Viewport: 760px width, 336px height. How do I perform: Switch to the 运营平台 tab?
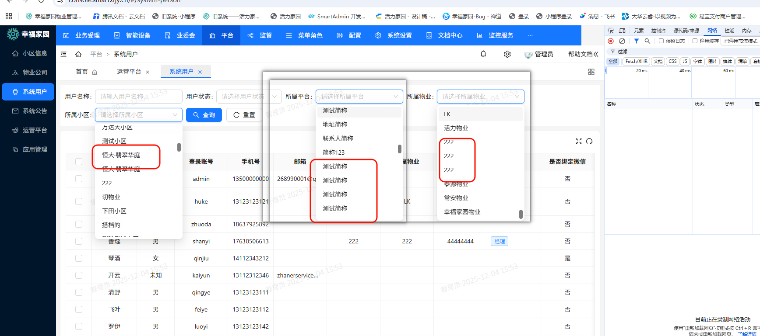coord(129,72)
